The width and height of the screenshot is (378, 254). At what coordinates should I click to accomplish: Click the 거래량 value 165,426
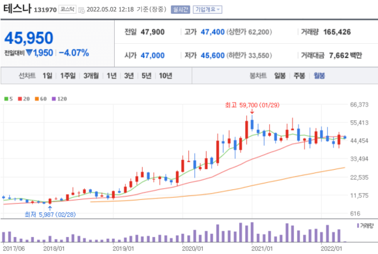337,32
